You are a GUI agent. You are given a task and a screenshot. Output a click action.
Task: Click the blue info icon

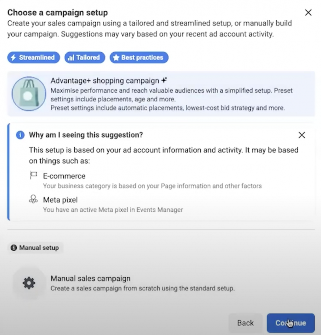20,135
